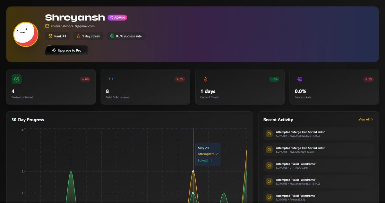Click the Shreyansh profile name
This screenshot has width=385, height=203.
pyautogui.click(x=75, y=17)
